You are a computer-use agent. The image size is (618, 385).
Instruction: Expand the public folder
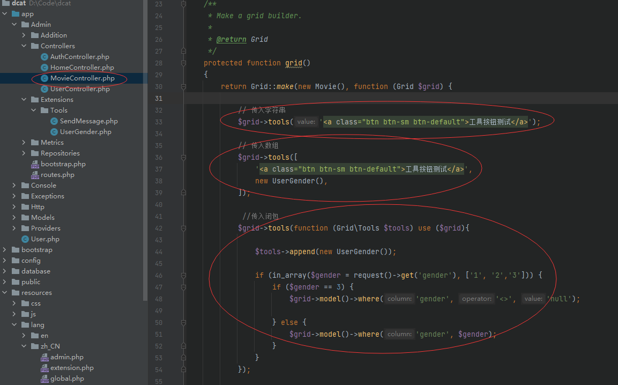[5, 282]
